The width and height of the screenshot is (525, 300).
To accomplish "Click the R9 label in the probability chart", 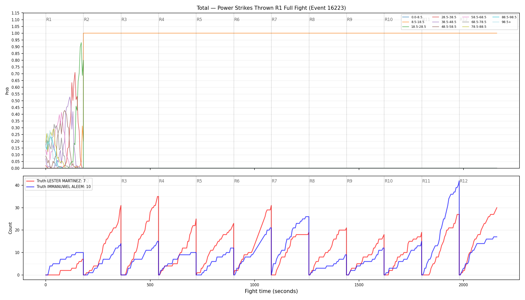I will coord(349,19).
